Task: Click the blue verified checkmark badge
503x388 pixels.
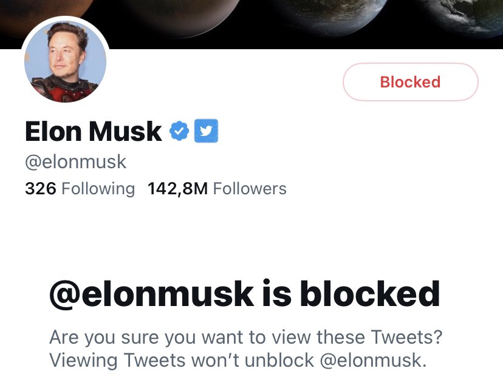Action: pos(178,131)
